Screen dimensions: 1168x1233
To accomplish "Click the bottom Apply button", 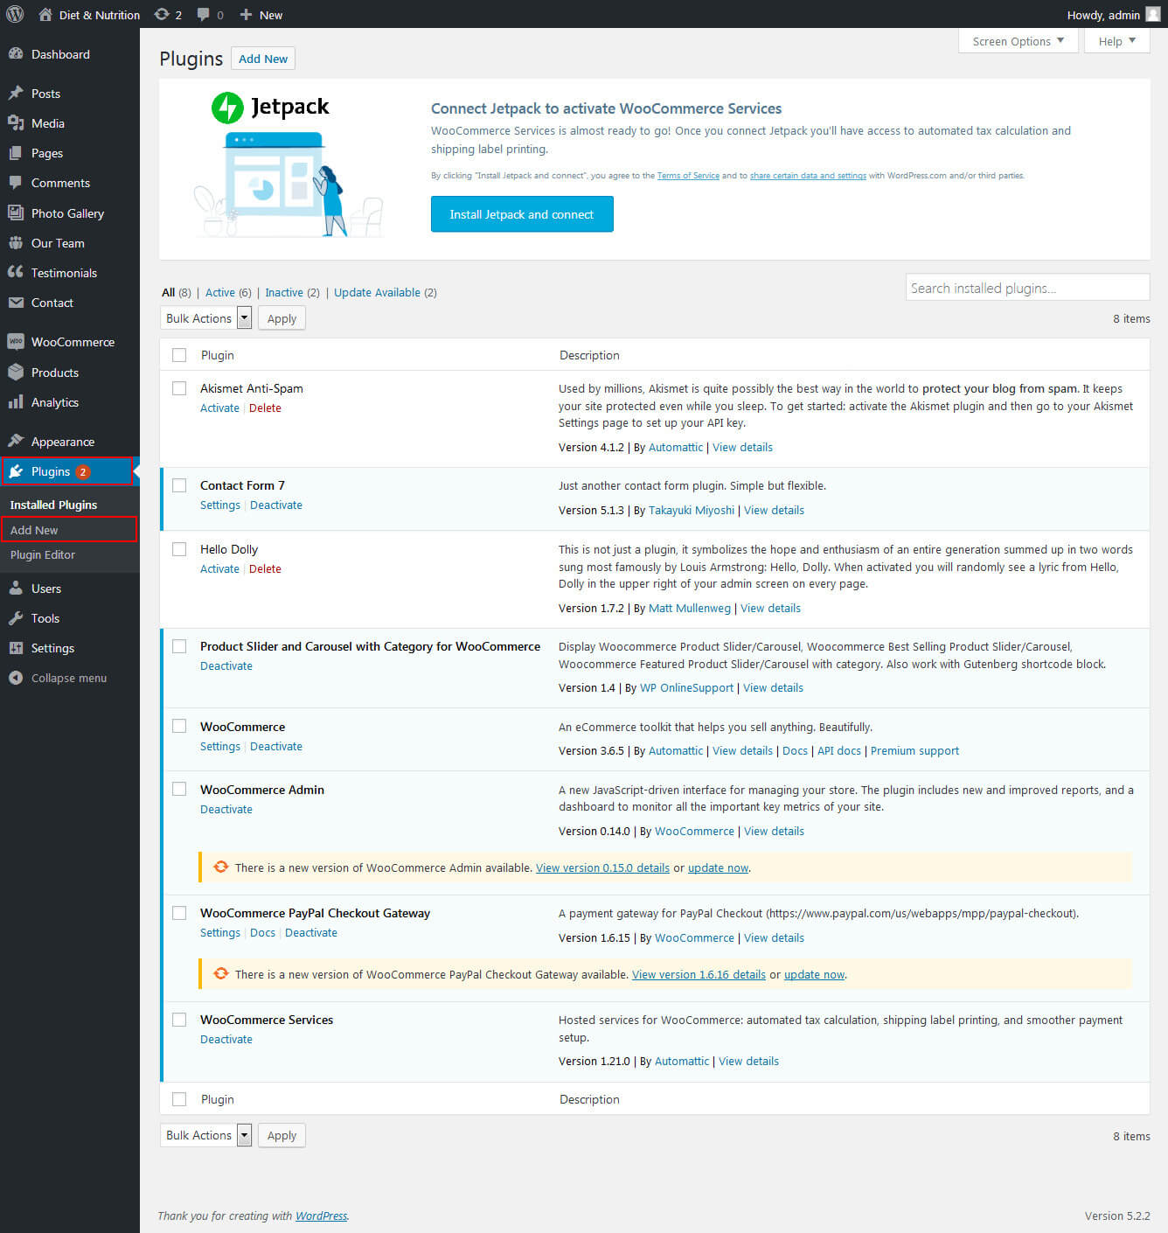I will [282, 1135].
